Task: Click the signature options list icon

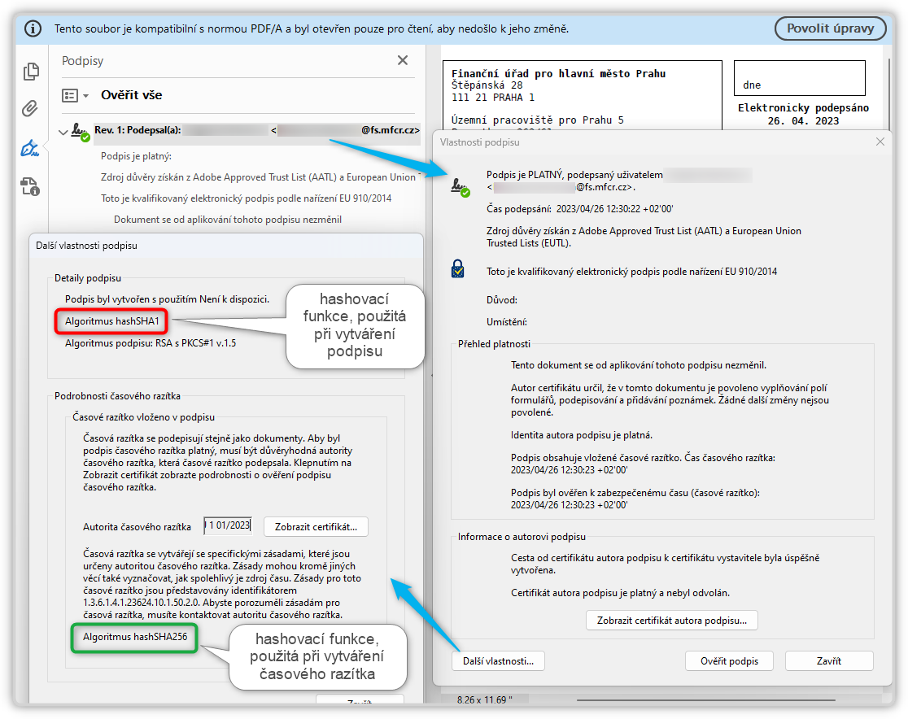Action: pos(70,95)
